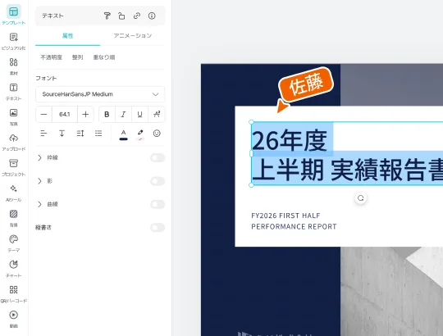443x336 pixels.
Task: Open the 背景 (Background) sidebar panel
Action: tap(14, 218)
